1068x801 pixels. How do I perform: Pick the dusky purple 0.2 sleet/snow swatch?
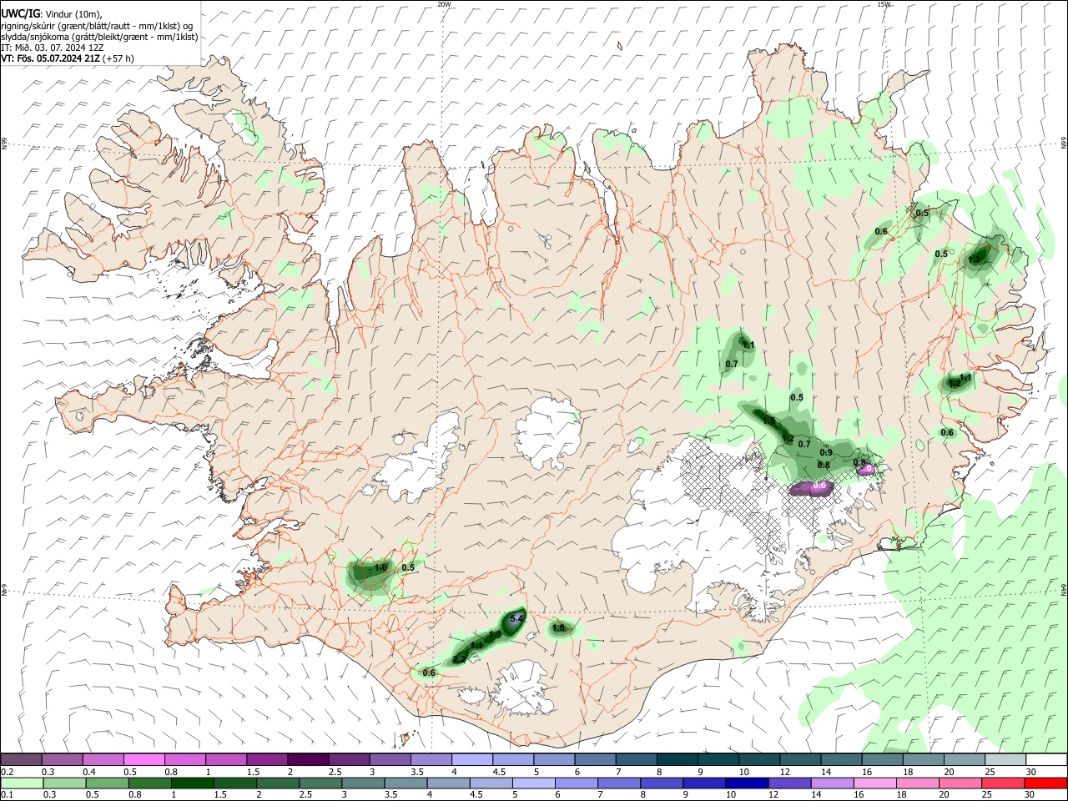(x=21, y=759)
